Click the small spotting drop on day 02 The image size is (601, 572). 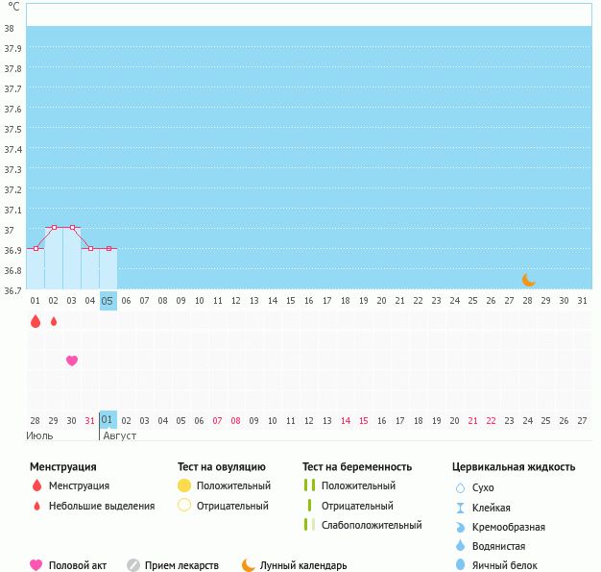point(54,321)
